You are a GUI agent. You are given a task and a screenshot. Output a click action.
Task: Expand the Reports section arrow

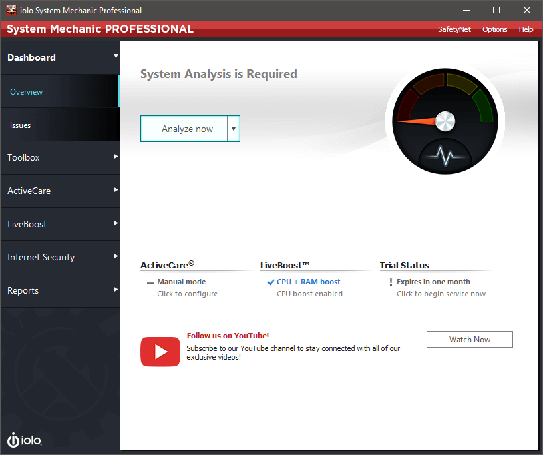116,290
